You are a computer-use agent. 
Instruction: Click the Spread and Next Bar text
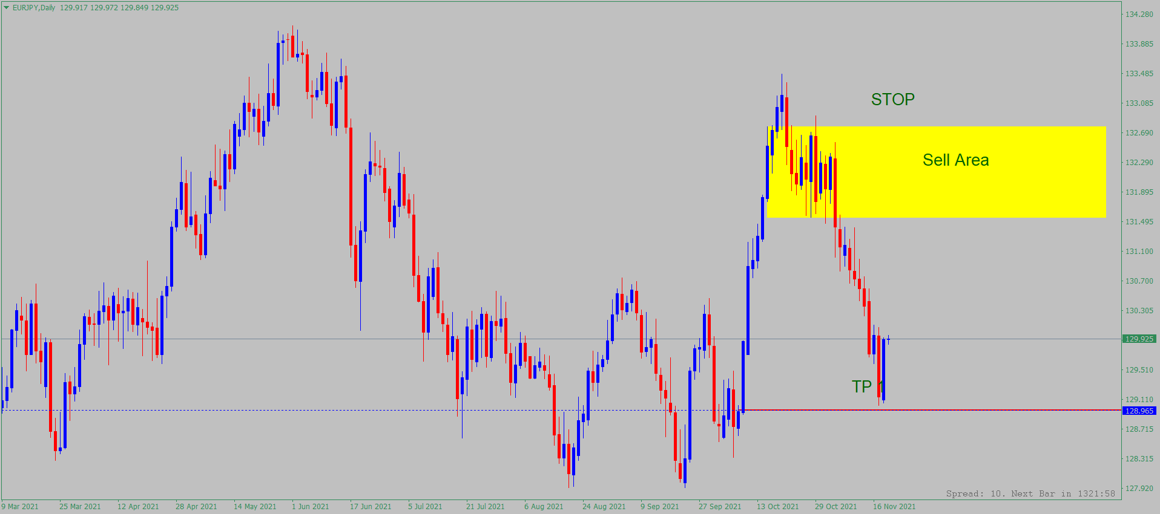pos(1030,494)
